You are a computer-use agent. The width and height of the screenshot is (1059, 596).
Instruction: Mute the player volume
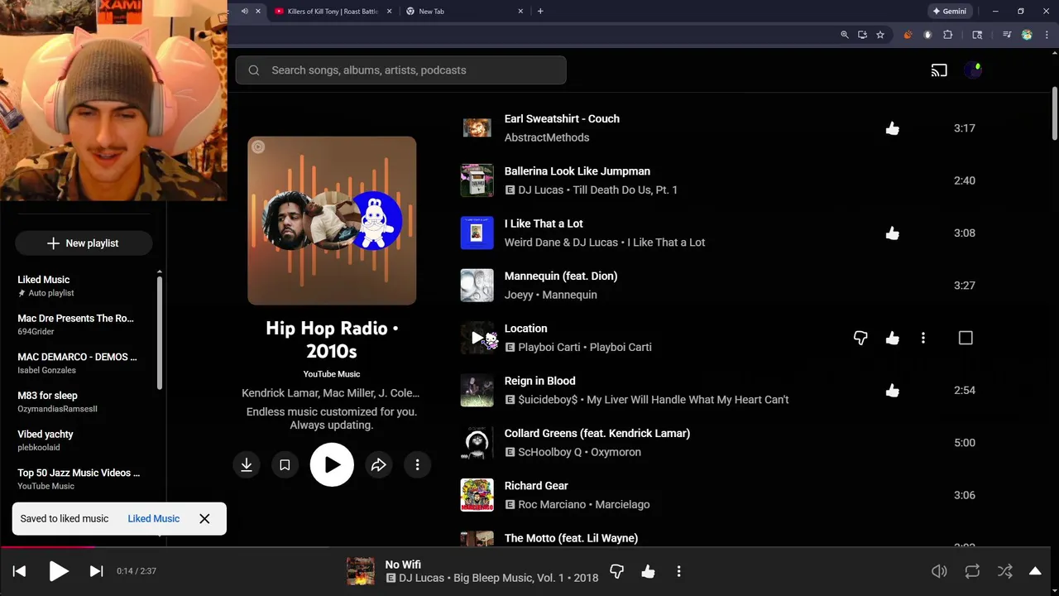(x=939, y=571)
